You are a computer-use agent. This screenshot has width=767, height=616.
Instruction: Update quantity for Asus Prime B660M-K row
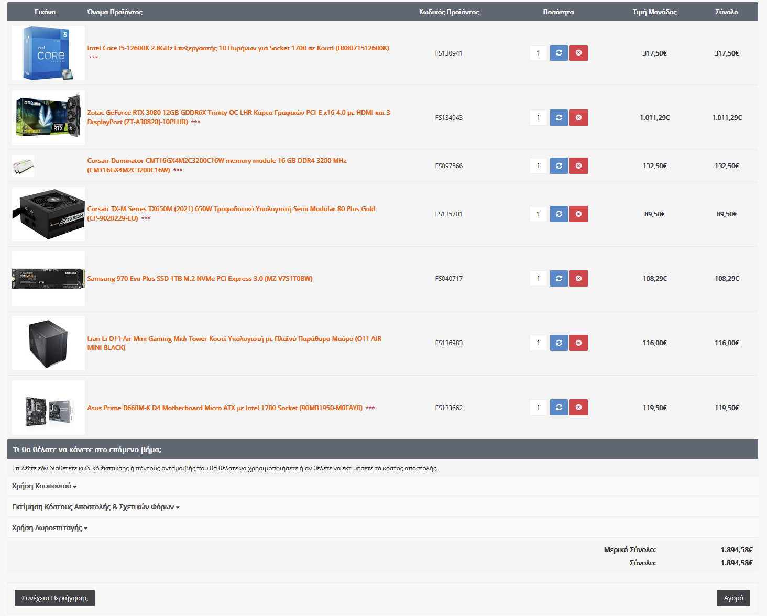point(559,407)
